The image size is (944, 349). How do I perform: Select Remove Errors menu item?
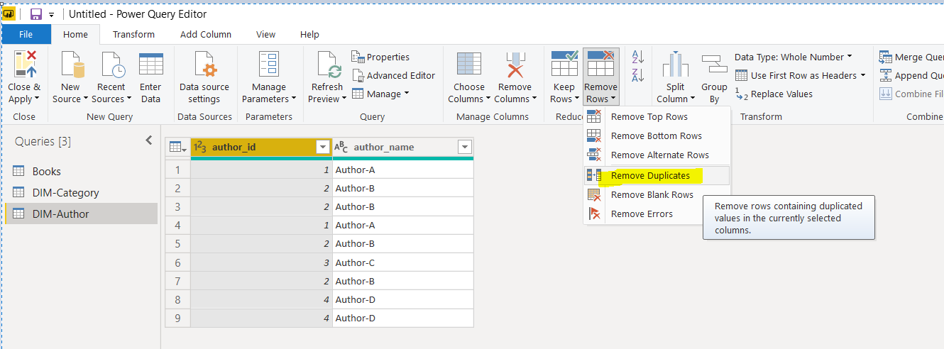pos(657,214)
